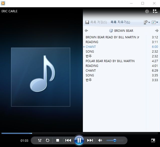The image size is (160, 147).
Task: Go to previous playlist arrow
Action: pyautogui.click(x=86, y=31)
